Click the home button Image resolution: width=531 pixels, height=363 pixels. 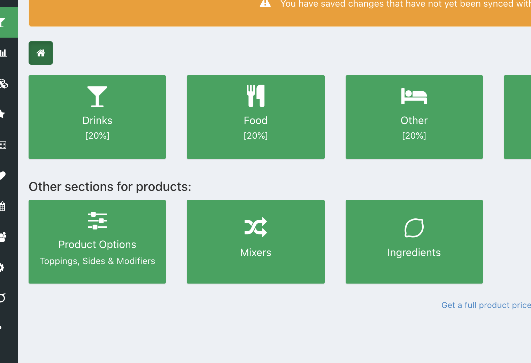point(41,53)
